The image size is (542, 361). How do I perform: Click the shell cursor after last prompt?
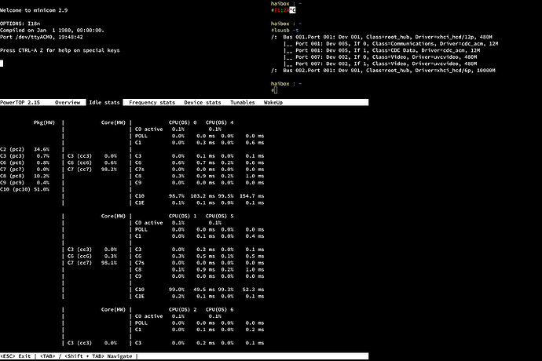276,90
